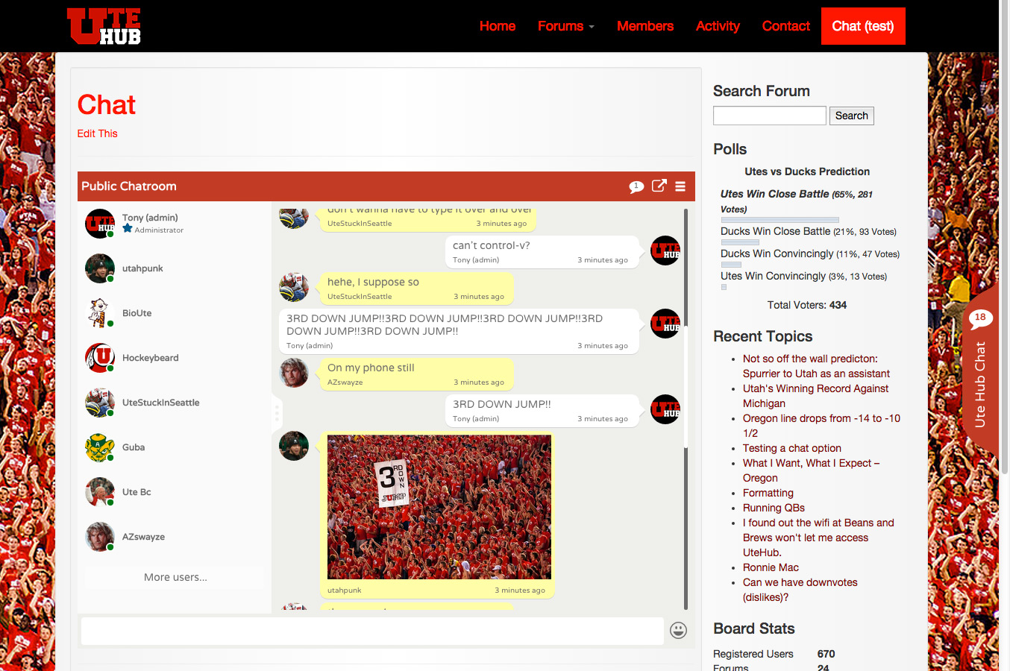Image resolution: width=1010 pixels, height=671 pixels.
Task: Open "Not so off the wall predicton" topic
Action: (816, 366)
